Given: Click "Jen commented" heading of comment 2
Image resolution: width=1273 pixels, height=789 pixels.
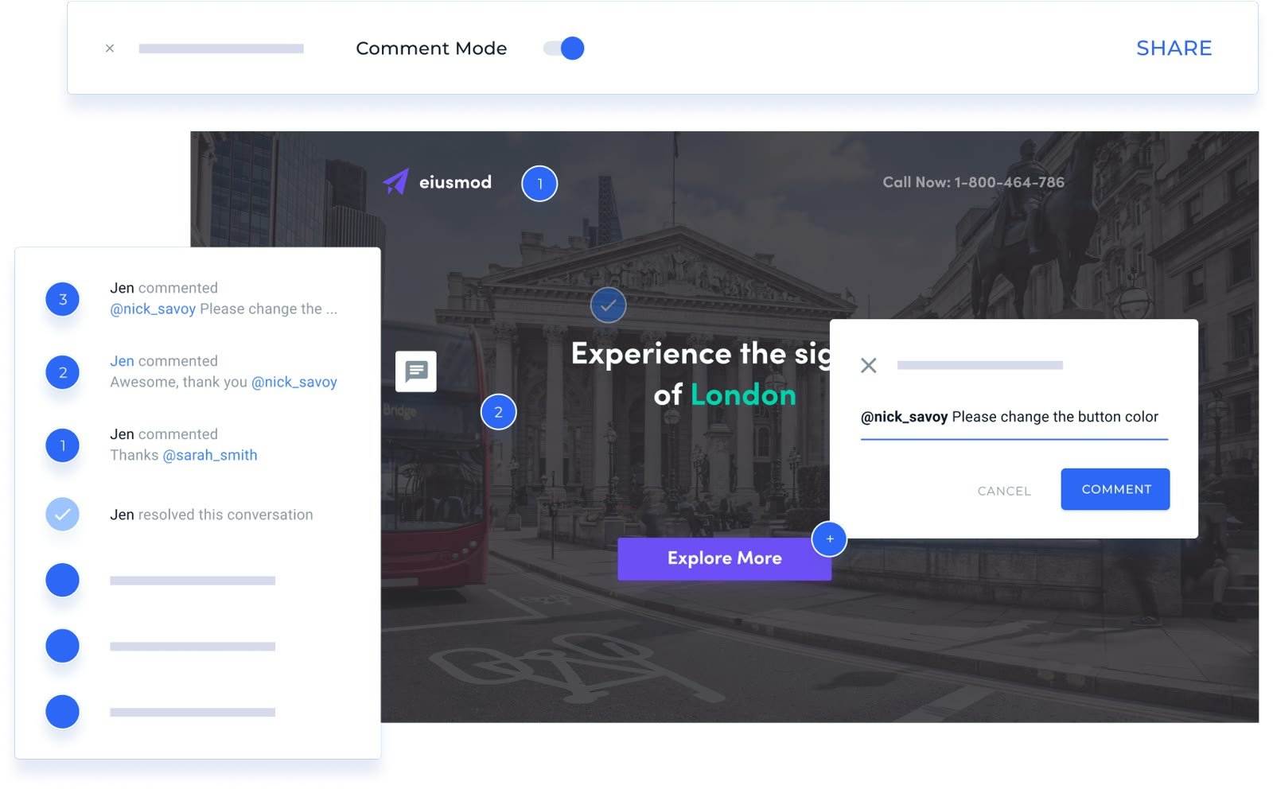Looking at the screenshot, I should [x=164, y=361].
